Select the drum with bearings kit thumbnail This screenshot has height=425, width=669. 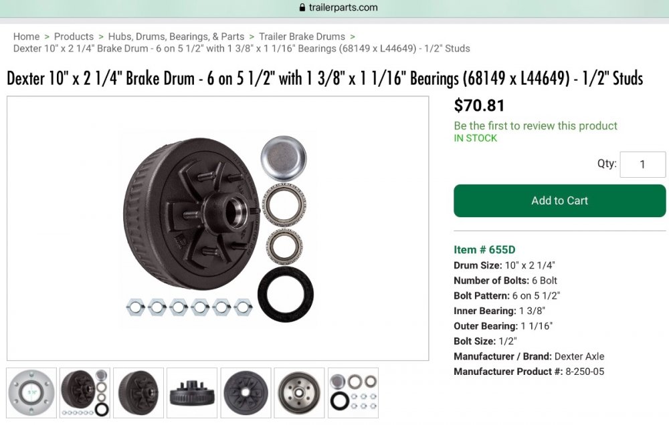85,393
